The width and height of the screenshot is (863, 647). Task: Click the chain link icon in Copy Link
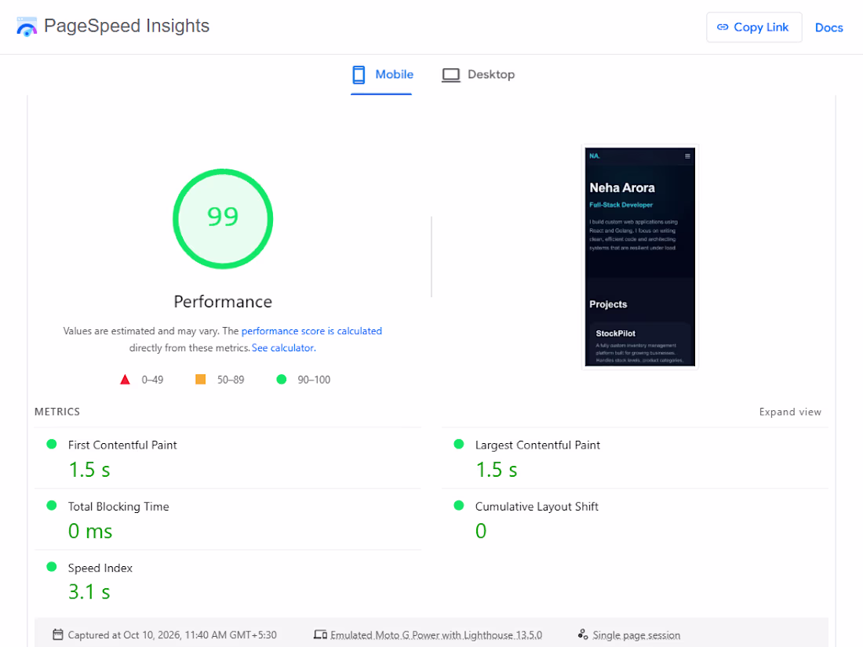[x=723, y=27]
